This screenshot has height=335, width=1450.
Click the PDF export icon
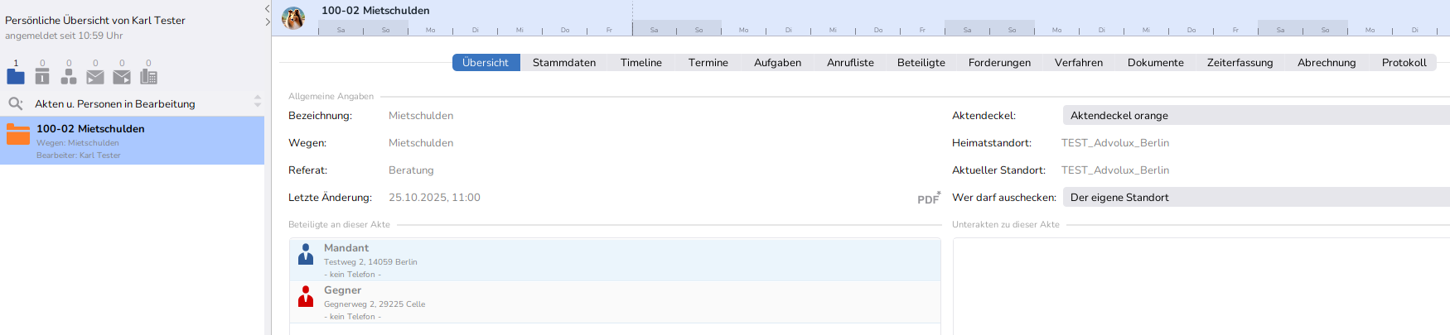(x=928, y=199)
